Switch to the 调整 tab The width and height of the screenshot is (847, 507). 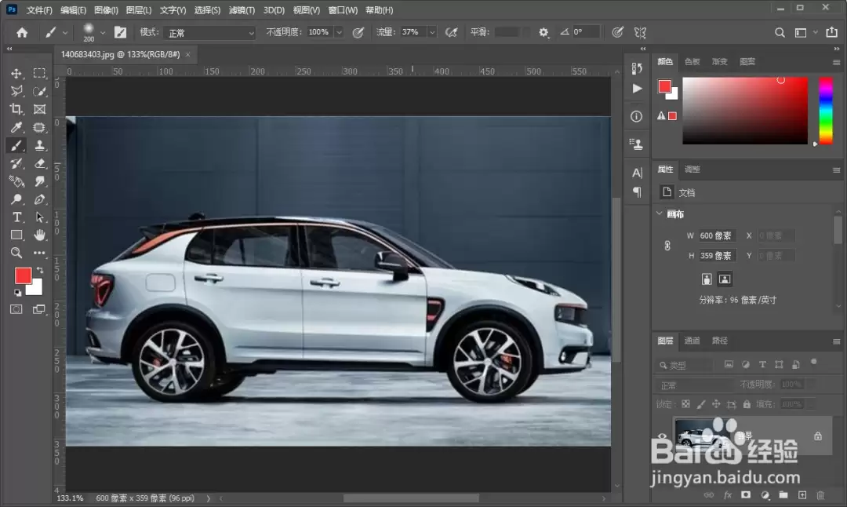pyautogui.click(x=692, y=170)
